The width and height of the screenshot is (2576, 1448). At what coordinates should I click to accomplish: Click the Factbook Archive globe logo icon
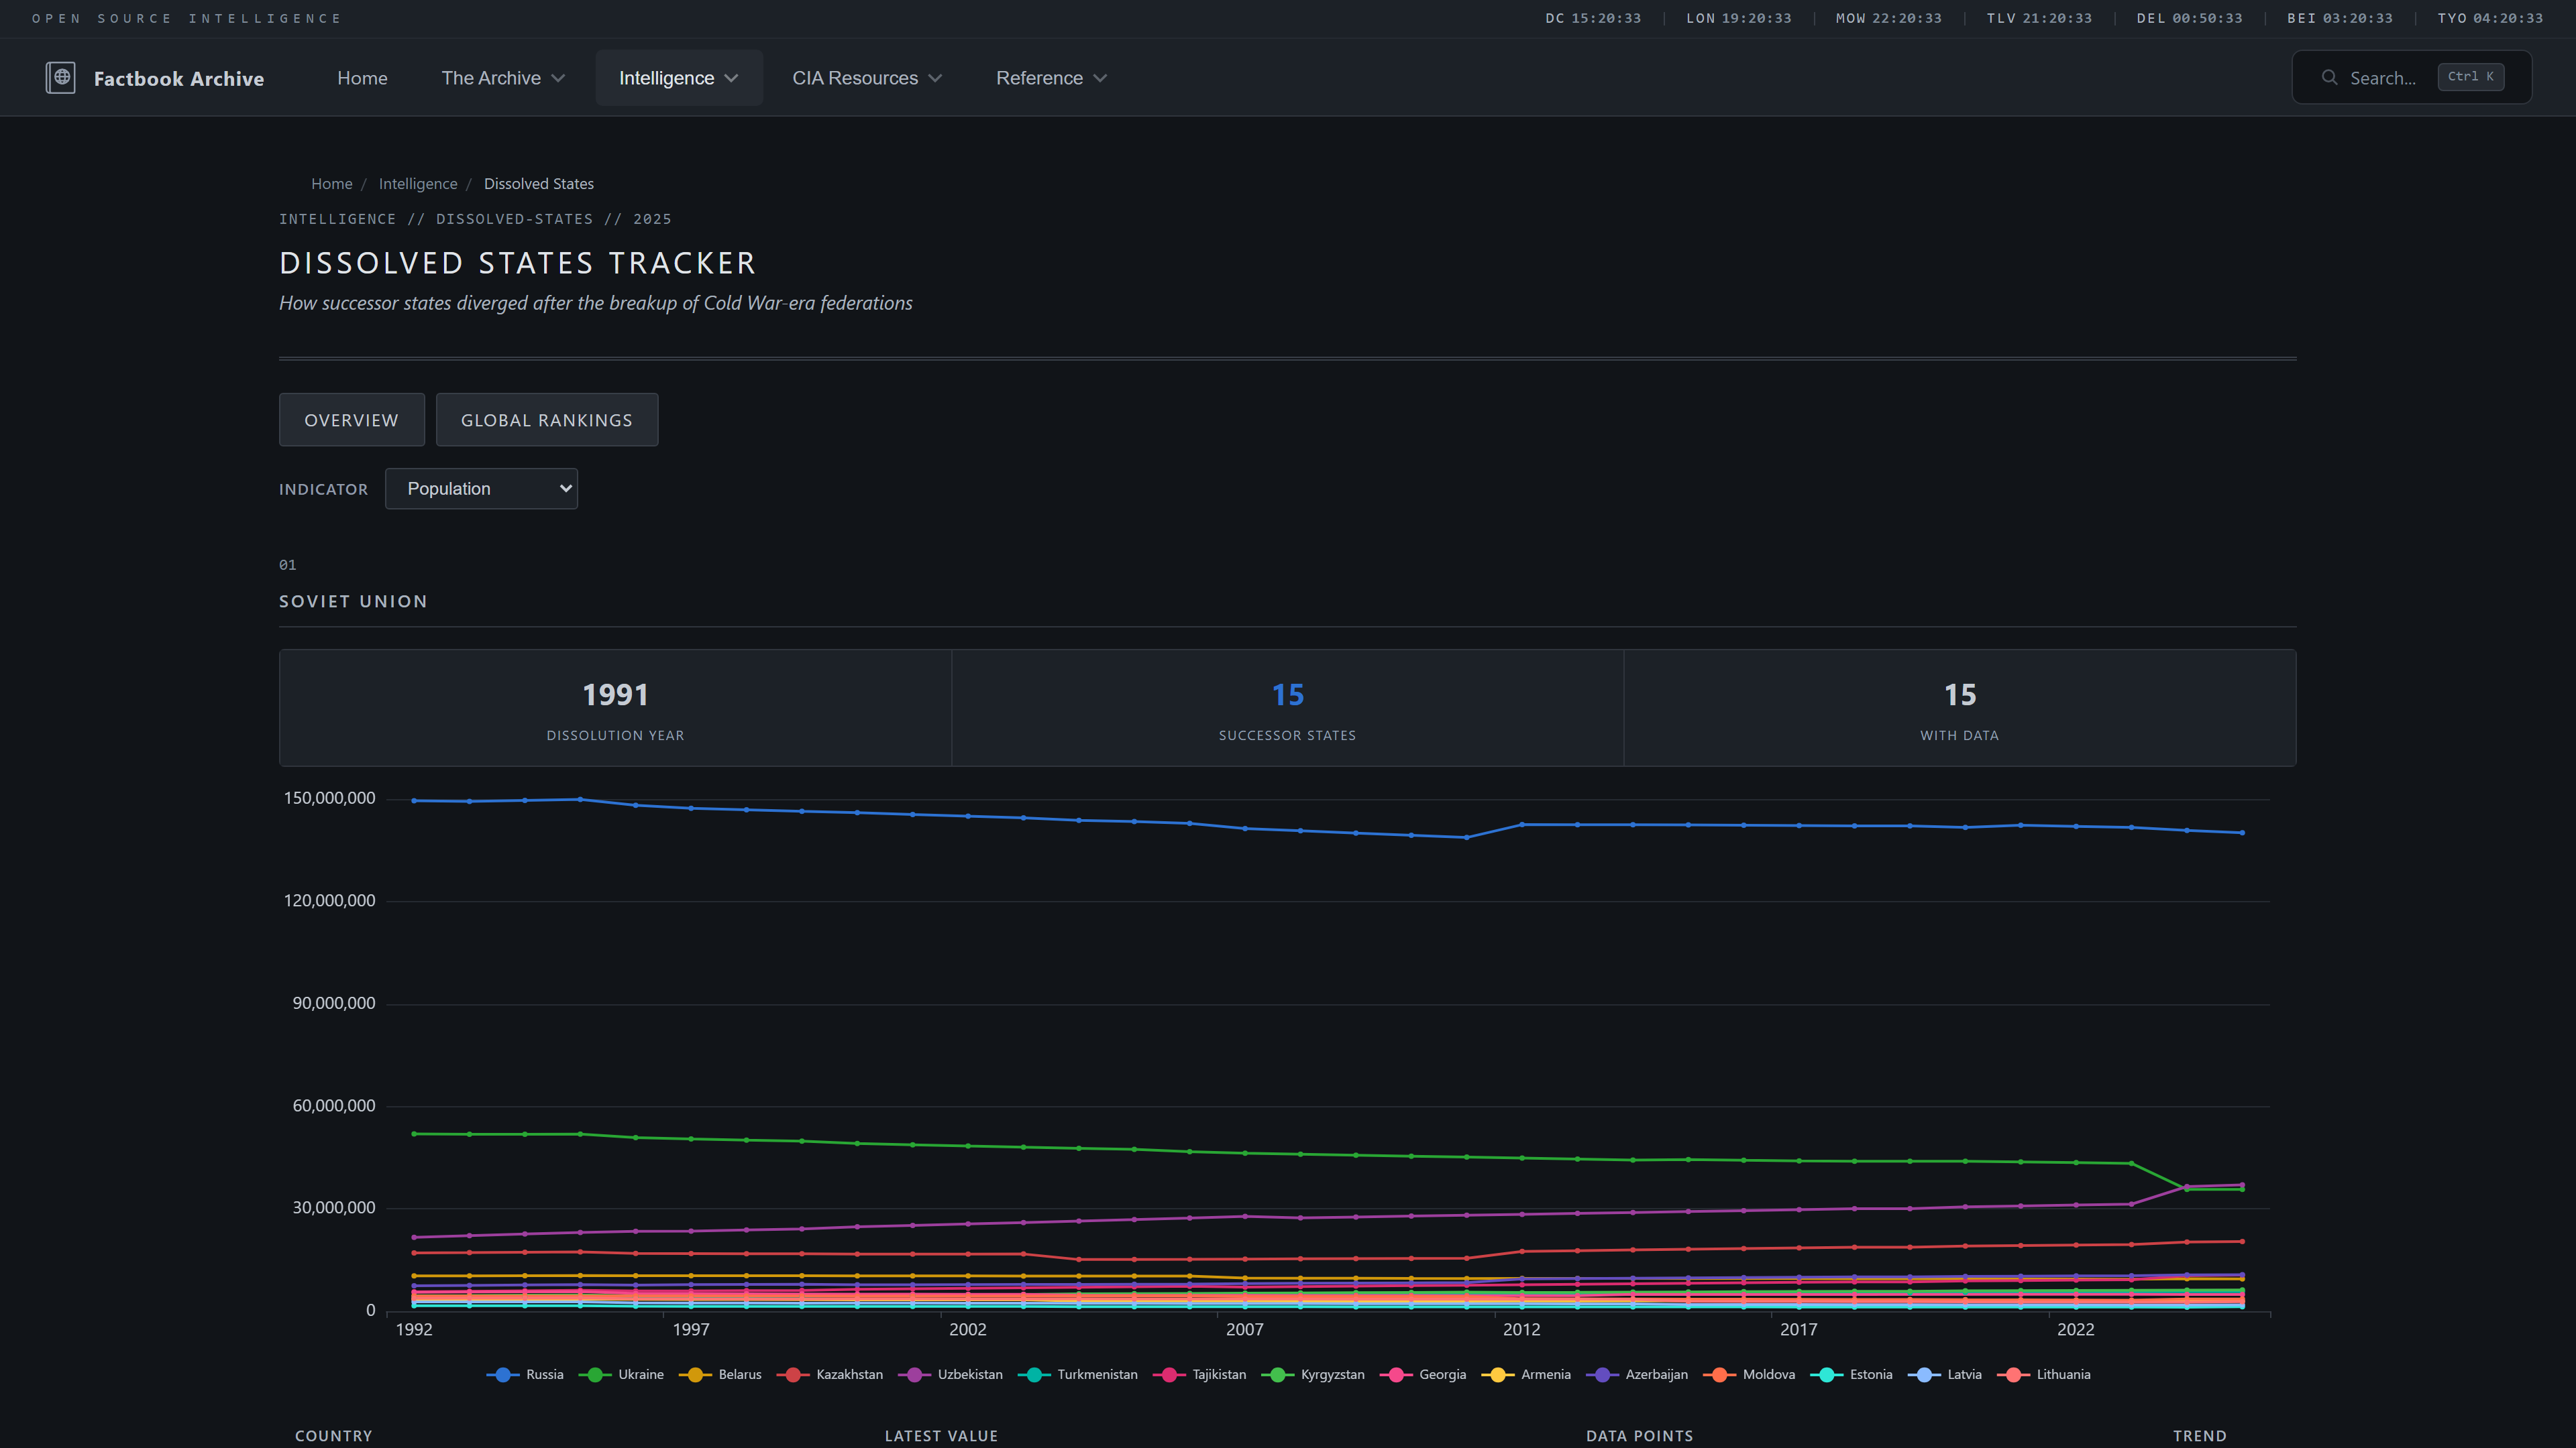60,78
